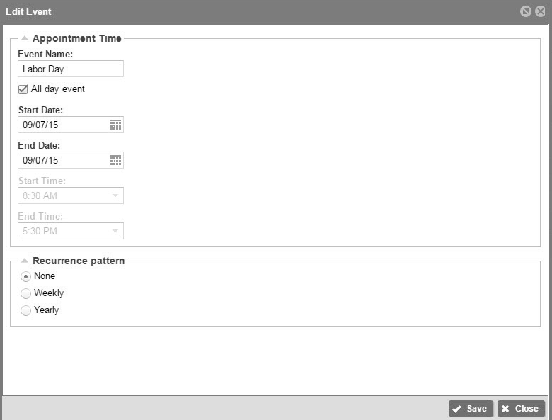Select the Weekly recurrence radio button
552x420 pixels.
click(x=25, y=293)
